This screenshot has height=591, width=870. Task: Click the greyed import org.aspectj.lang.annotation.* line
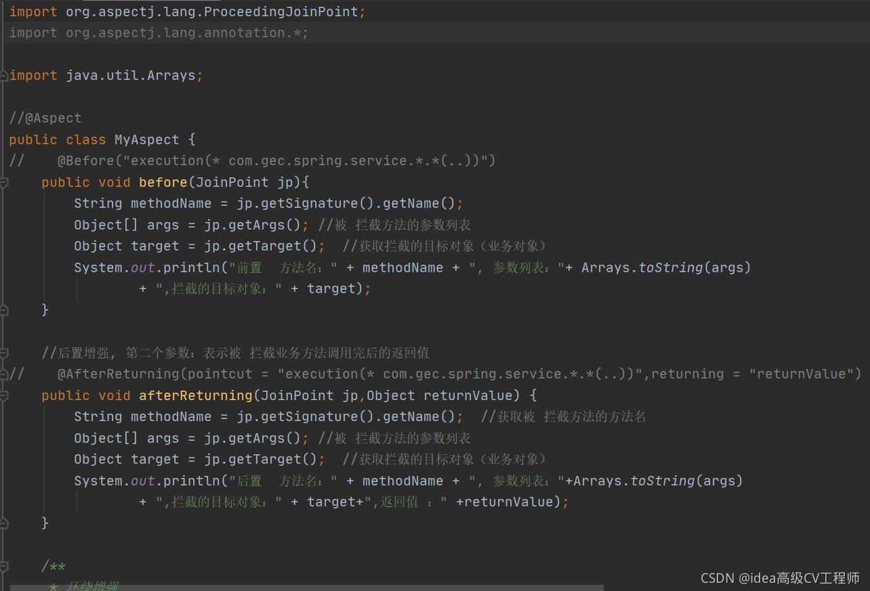[x=159, y=32]
